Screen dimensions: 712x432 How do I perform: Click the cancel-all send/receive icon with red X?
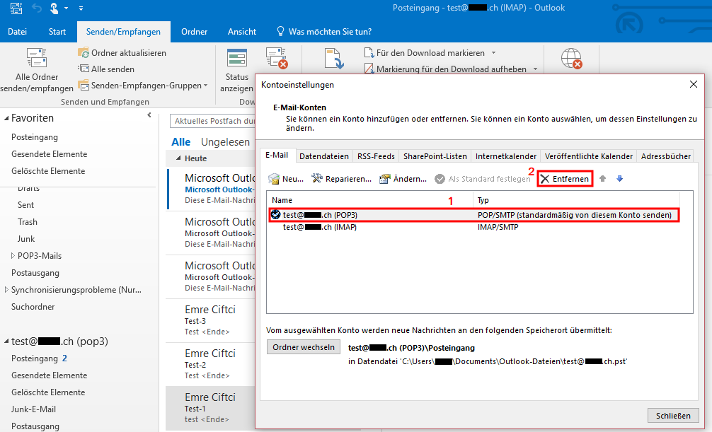(276, 58)
